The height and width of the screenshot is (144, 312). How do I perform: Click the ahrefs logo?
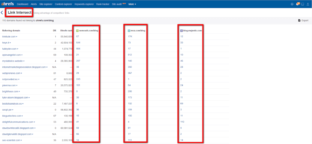click(7, 4)
